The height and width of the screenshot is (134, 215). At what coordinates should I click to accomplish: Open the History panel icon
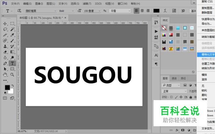tap(156, 22)
